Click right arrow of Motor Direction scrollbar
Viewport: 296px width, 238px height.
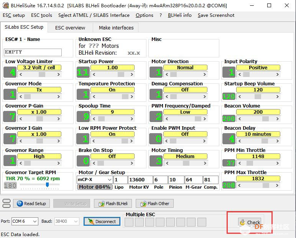(205, 75)
